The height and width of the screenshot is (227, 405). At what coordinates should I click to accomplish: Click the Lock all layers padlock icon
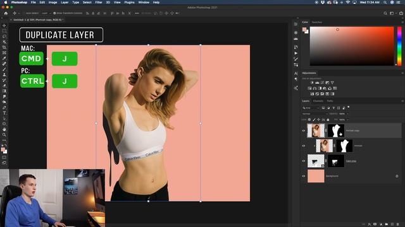click(328, 120)
